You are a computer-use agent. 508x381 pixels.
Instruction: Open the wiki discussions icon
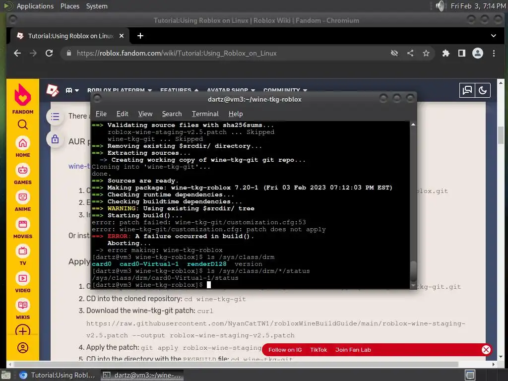tap(467, 90)
